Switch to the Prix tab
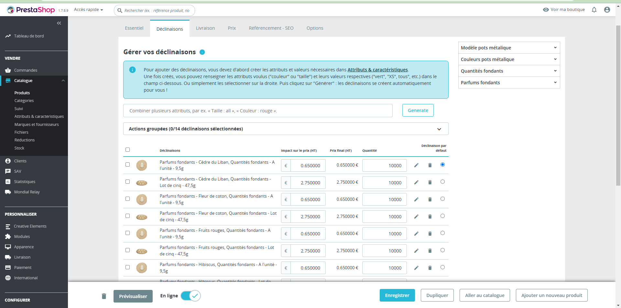The height and width of the screenshot is (308, 621). click(232, 28)
